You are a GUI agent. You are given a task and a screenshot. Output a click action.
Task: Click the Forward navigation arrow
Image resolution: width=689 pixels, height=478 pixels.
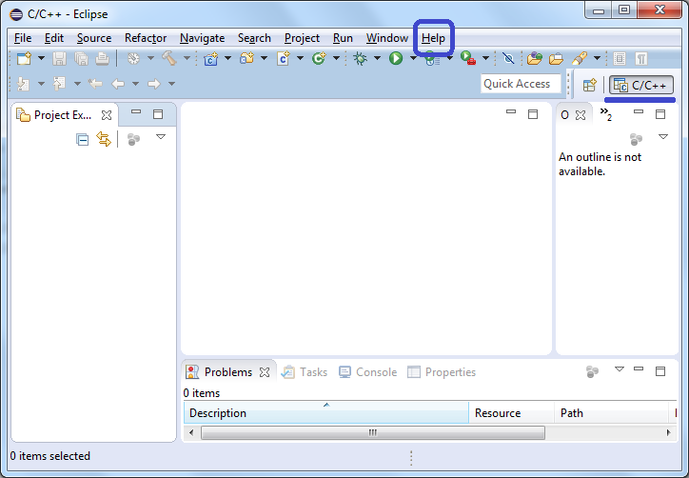point(154,84)
